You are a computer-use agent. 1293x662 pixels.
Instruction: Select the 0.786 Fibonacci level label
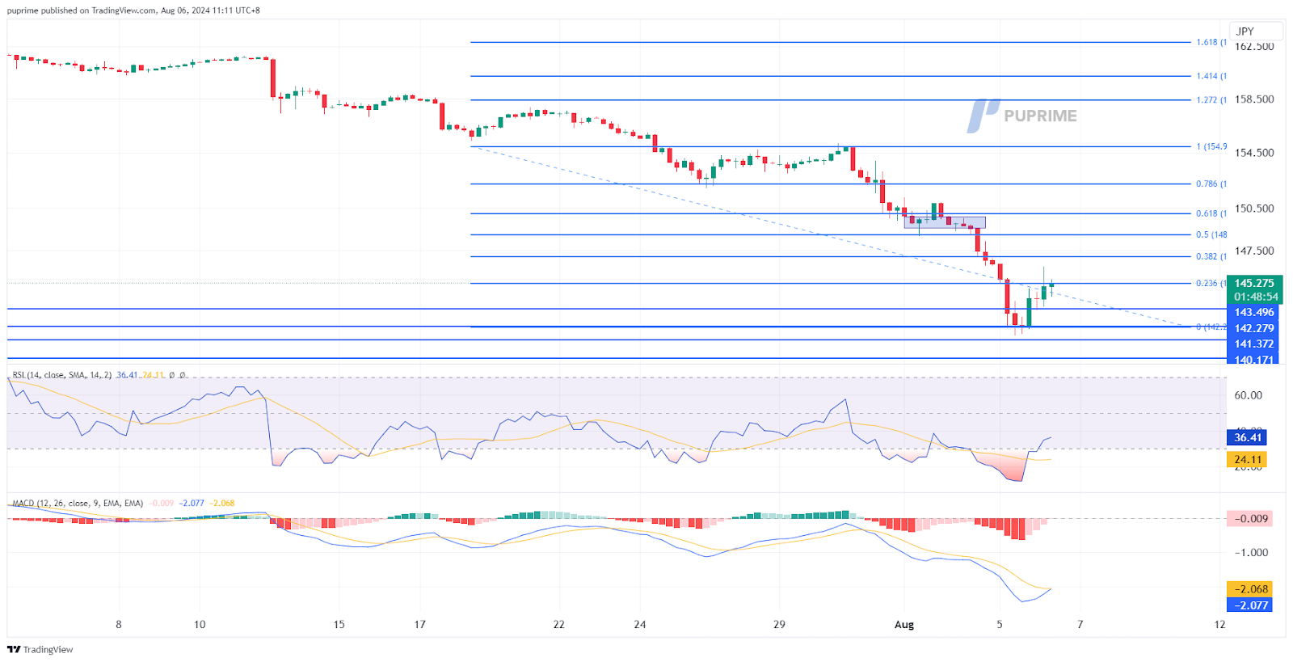point(1211,184)
